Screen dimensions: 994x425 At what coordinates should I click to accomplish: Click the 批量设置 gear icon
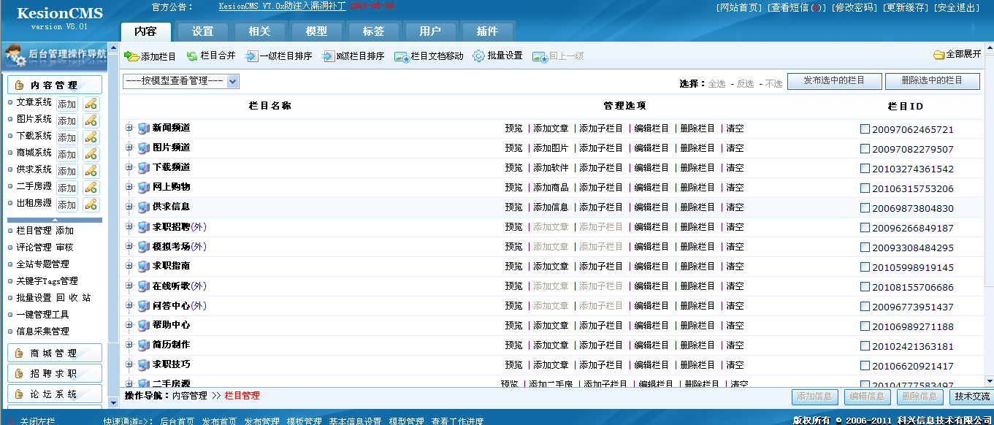479,54
